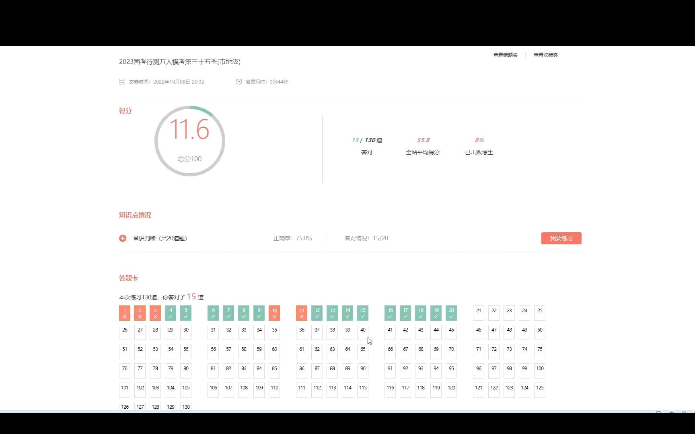Open correct answer question 20

pyautogui.click(x=451, y=313)
